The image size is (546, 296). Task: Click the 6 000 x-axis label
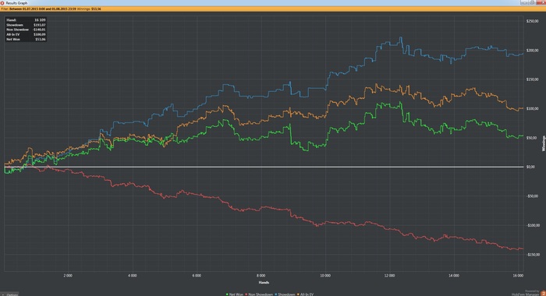coord(197,276)
